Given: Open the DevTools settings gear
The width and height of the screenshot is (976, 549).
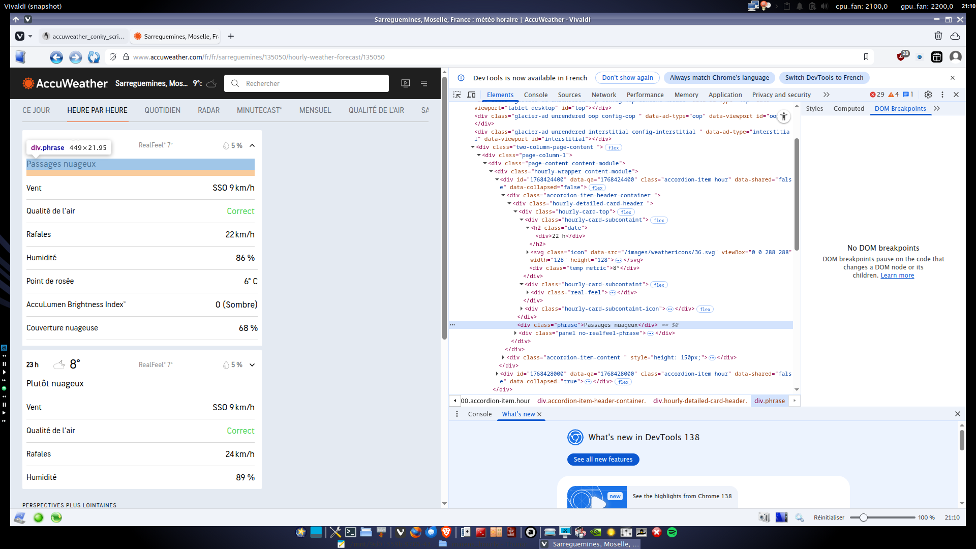Looking at the screenshot, I should click(x=928, y=95).
